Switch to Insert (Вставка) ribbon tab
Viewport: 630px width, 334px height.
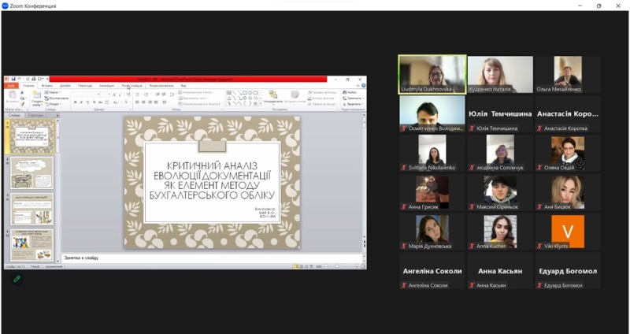pos(47,86)
